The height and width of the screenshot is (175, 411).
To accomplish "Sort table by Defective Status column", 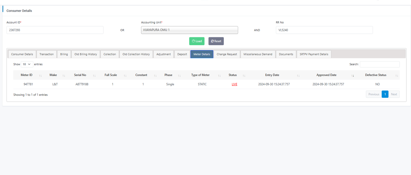I will (376, 75).
